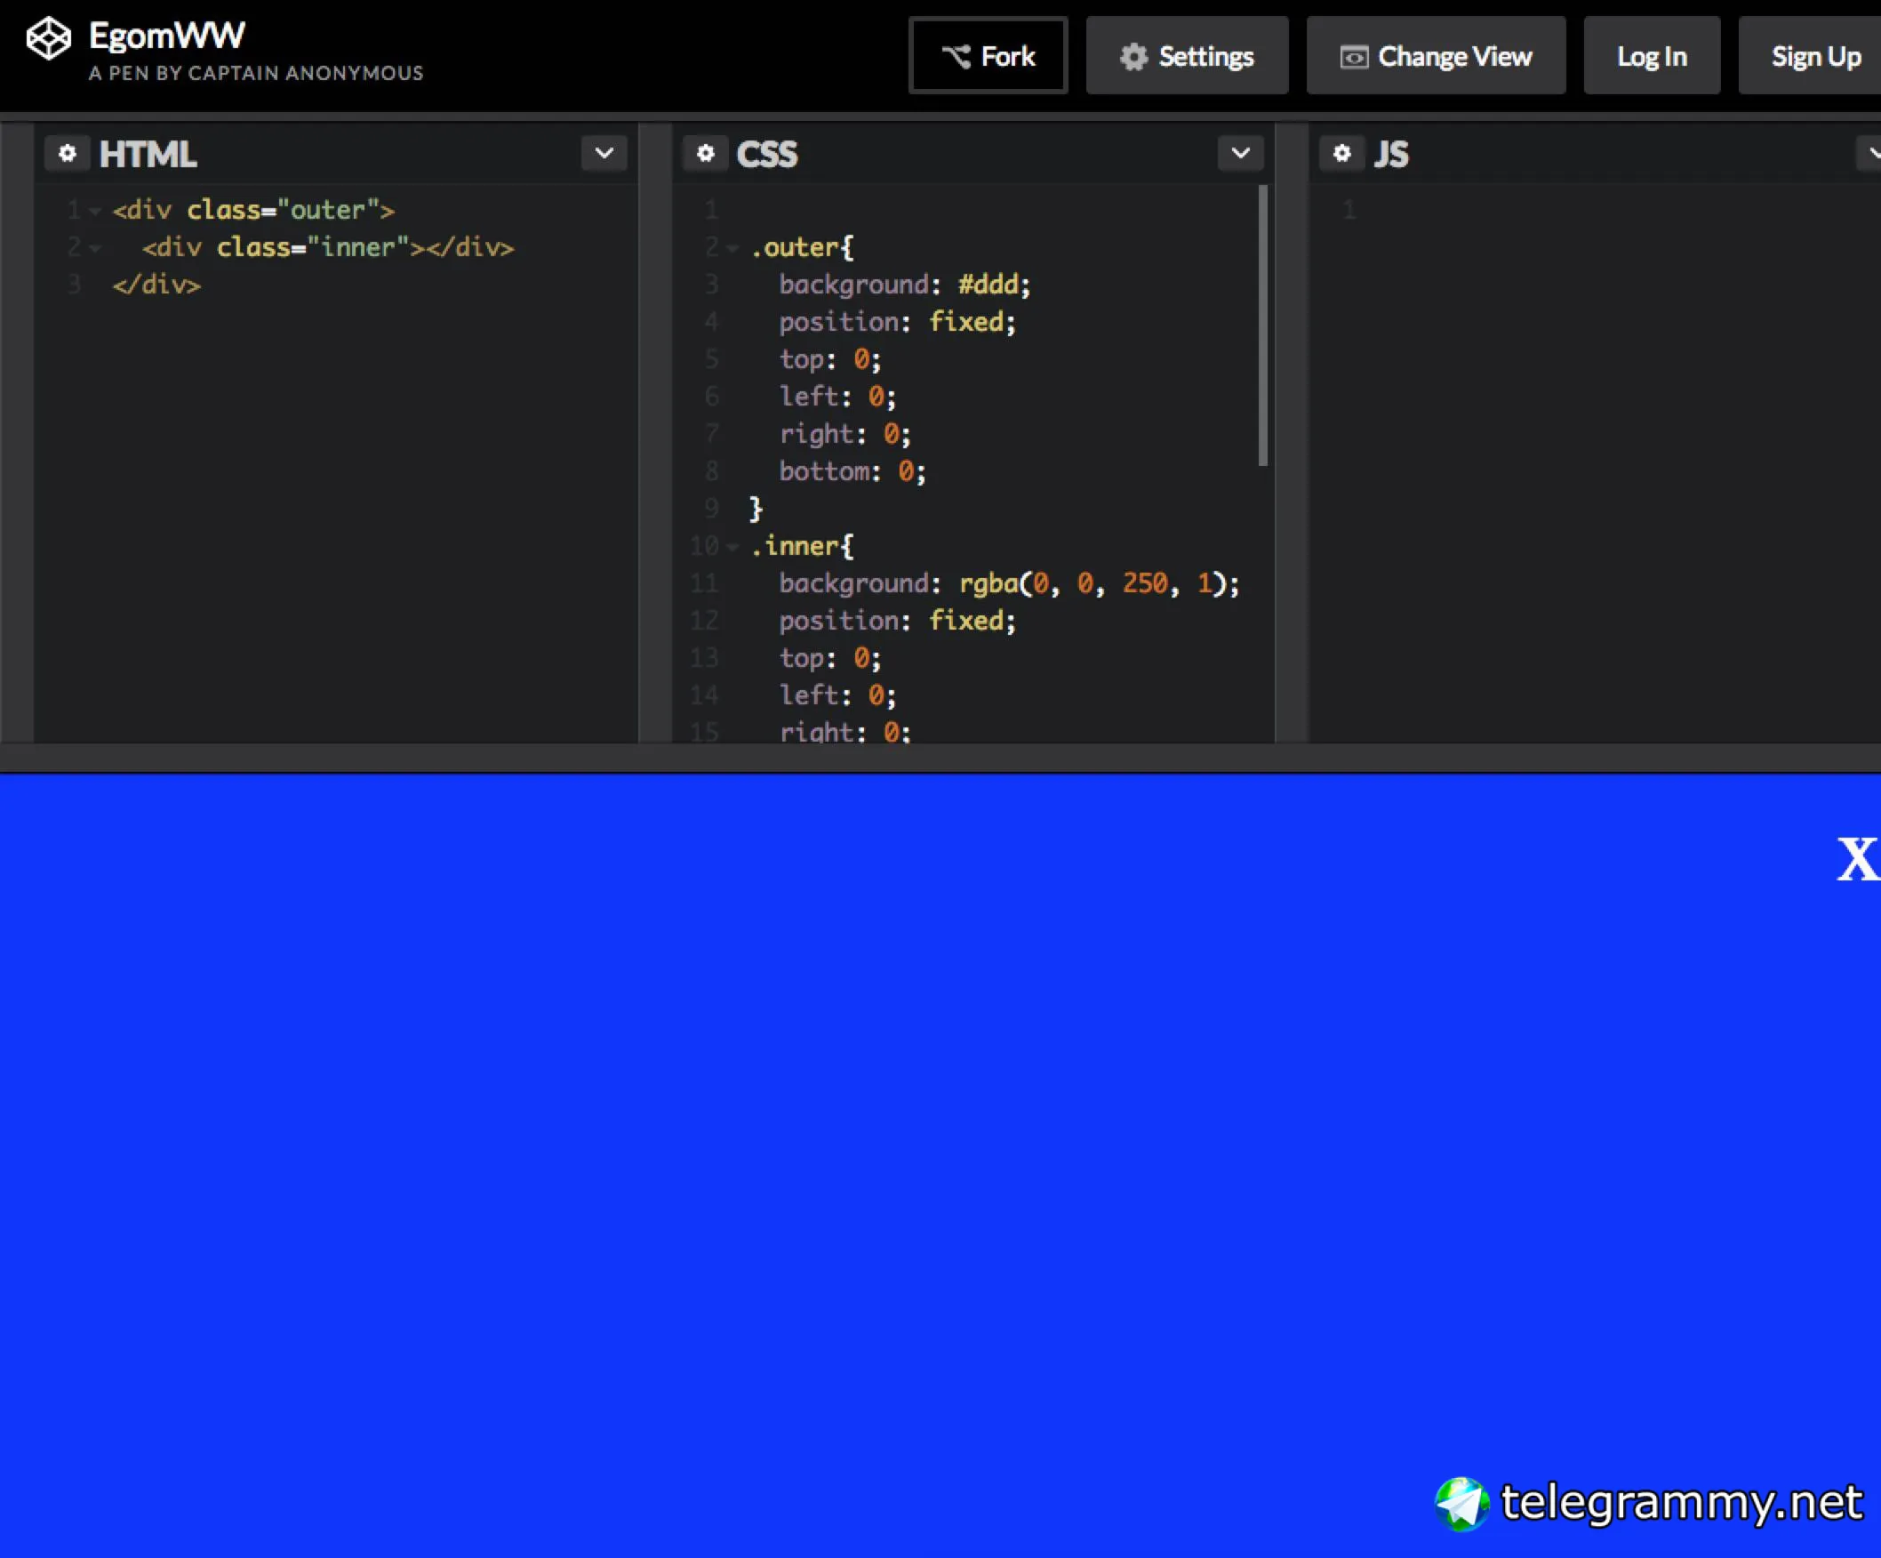Expand the HTML panel dropdown chevron
The height and width of the screenshot is (1558, 1881).
[x=604, y=153]
